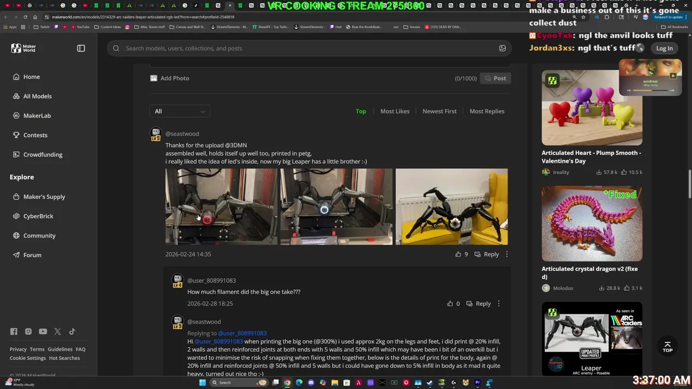Like the filament question comment
The image size is (692, 389).
pyautogui.click(x=453, y=304)
